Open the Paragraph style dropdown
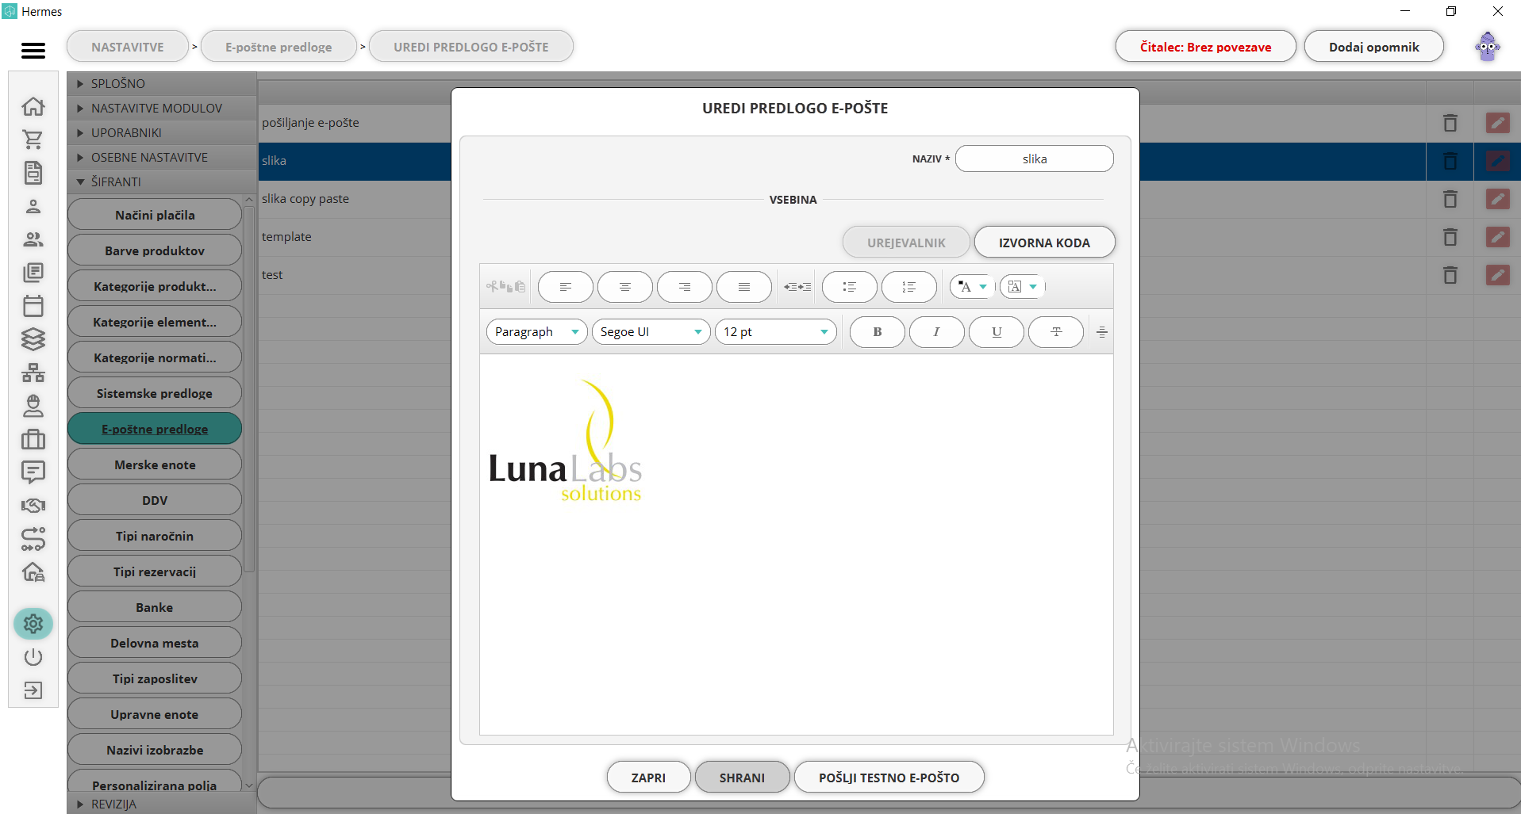The width and height of the screenshot is (1521, 814). 537,332
